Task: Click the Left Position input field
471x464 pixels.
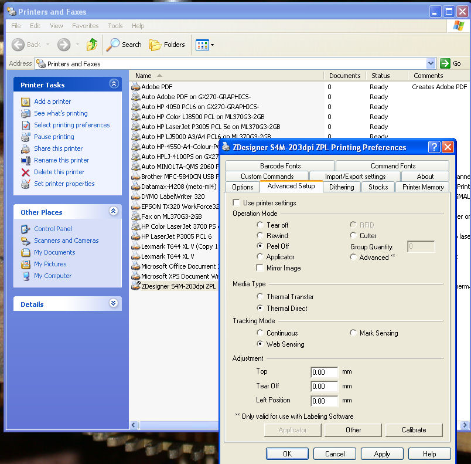Action: click(x=324, y=401)
